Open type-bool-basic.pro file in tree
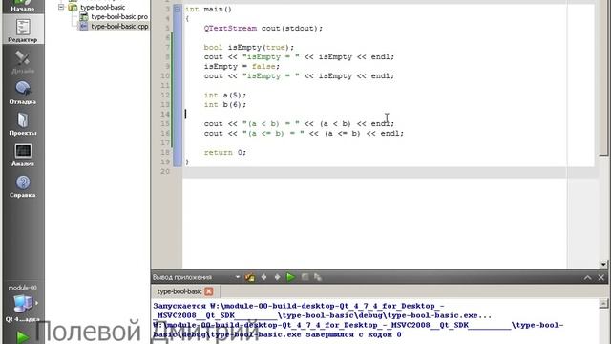The width and height of the screenshot is (611, 344). (119, 17)
